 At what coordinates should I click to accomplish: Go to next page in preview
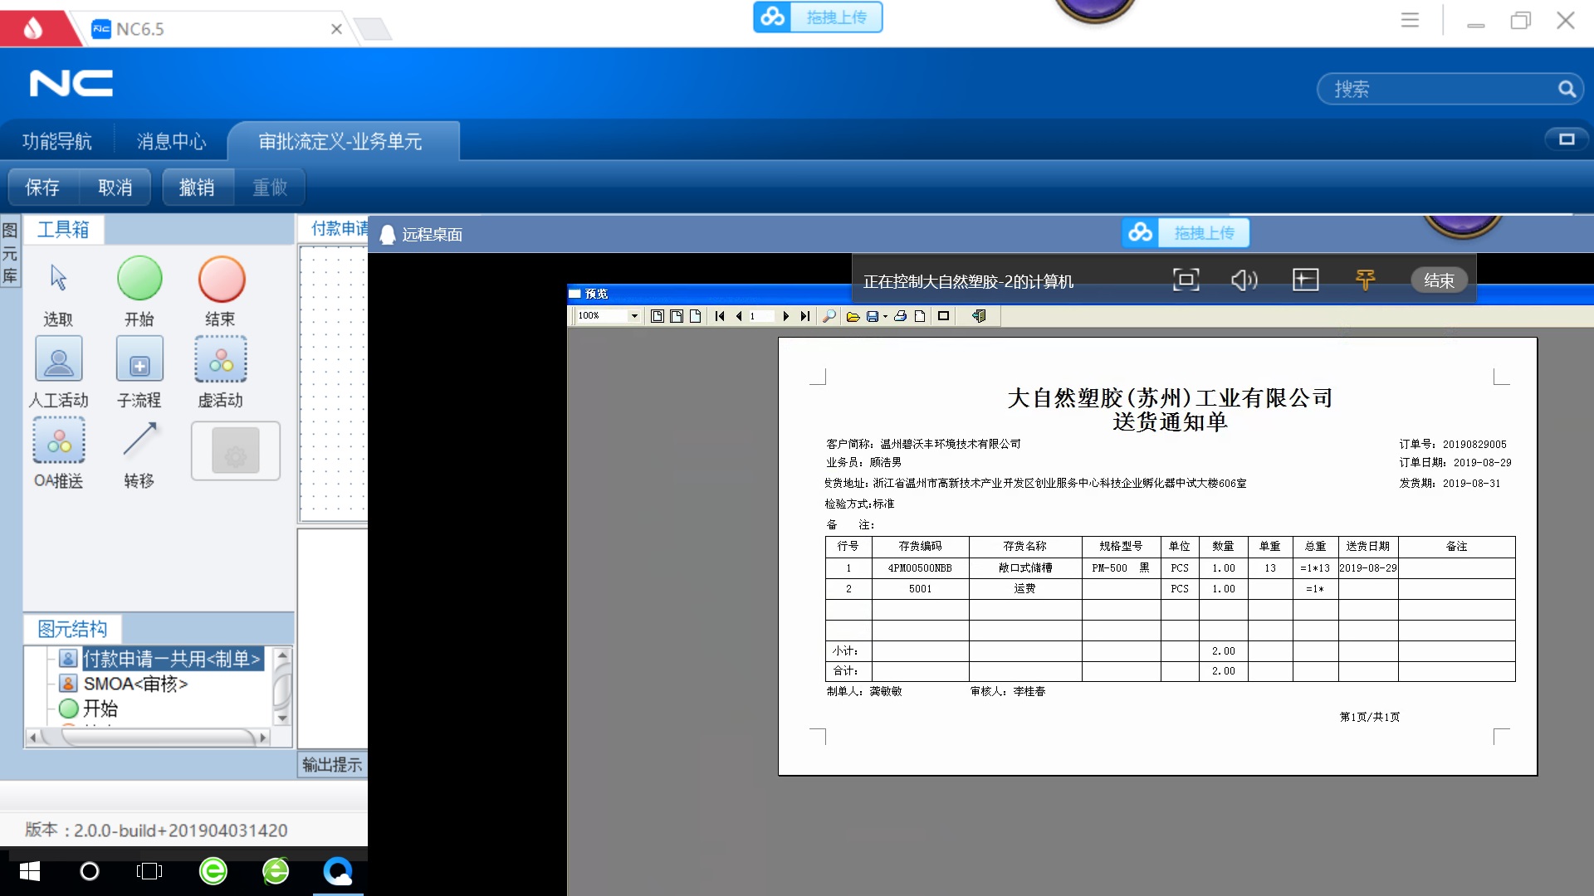(785, 316)
